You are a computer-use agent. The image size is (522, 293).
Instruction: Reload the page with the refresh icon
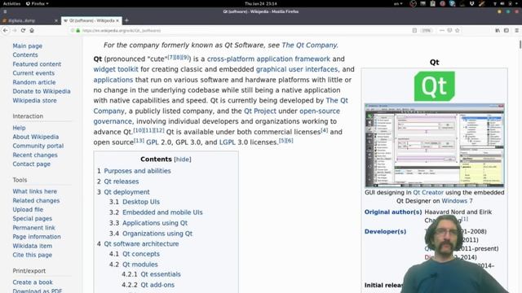point(23,30)
